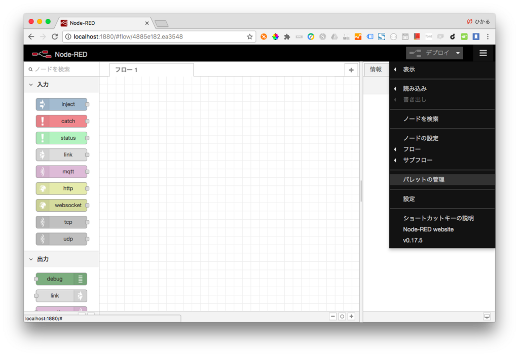Open Node-RED website link in menu
This screenshot has width=519, height=356.
(x=442, y=229)
